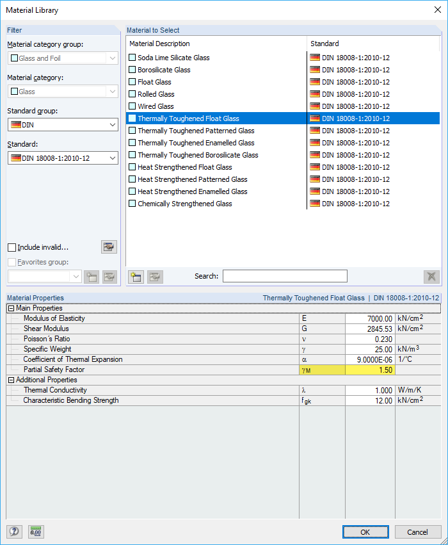Click inside the Search field
Viewport: 448px width, 545px height.
[285, 276]
